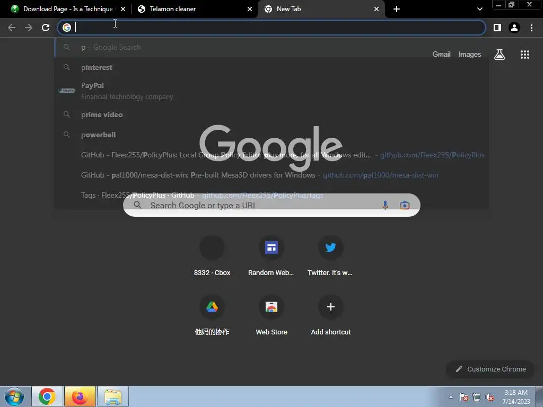Click the forward navigation arrow
Image resolution: width=543 pixels, height=407 pixels.
(29, 28)
